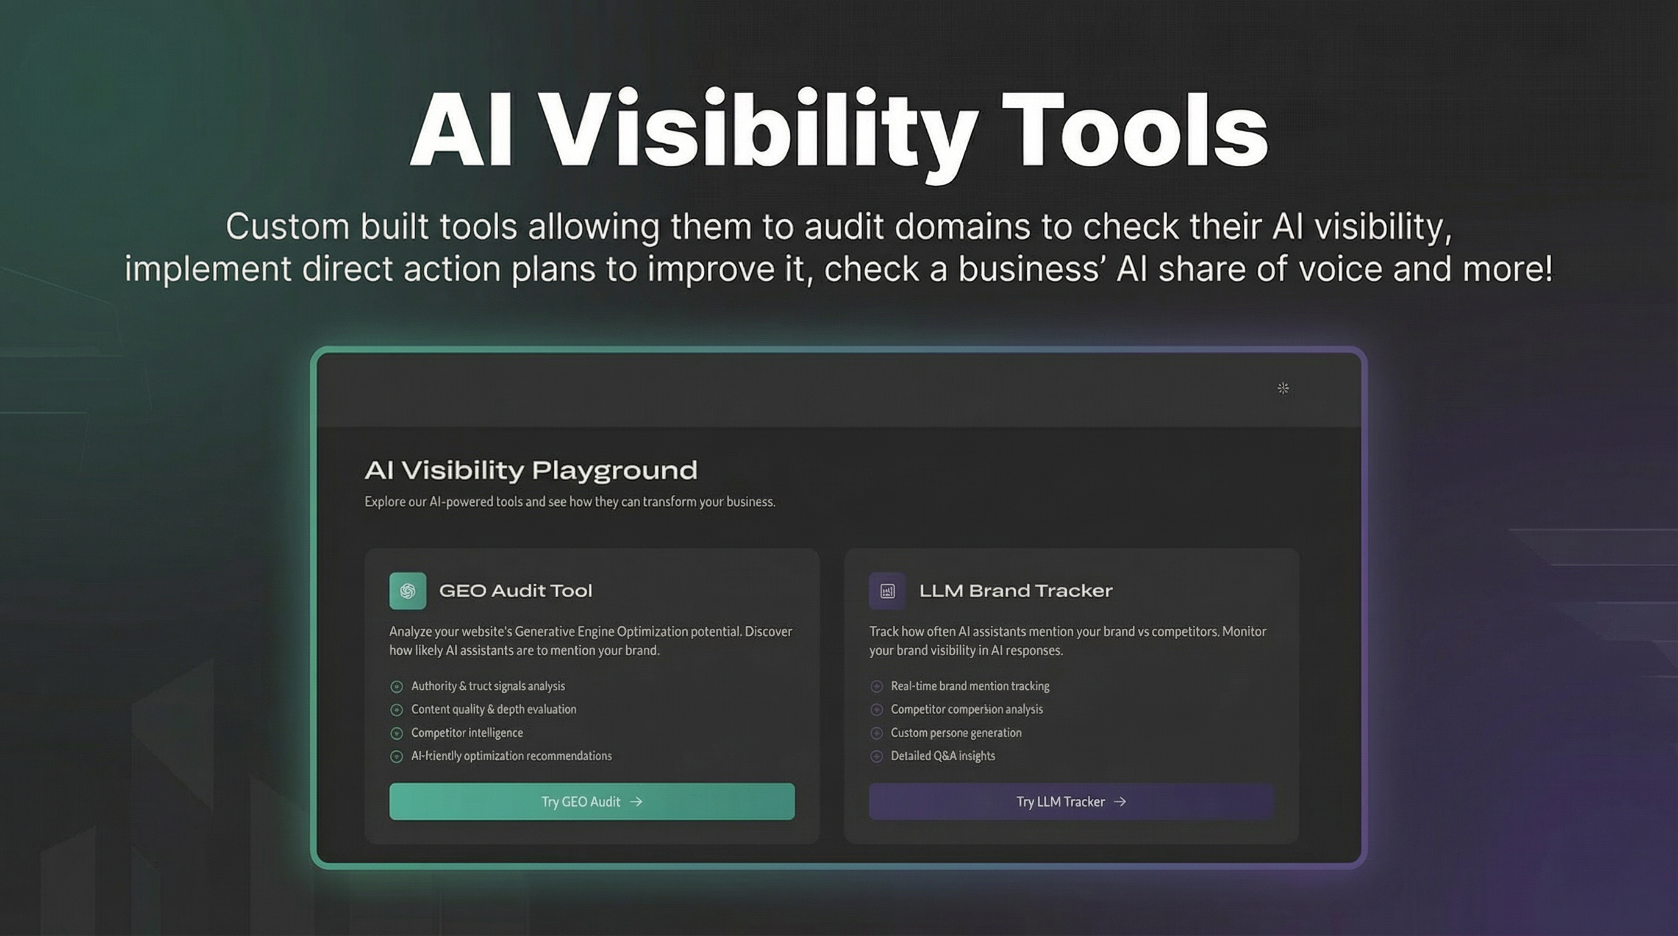Select the Custom persona generation bullet

coord(876,733)
